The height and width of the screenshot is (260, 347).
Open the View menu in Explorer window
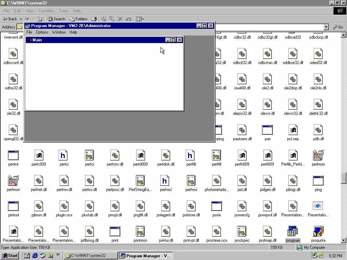(x=29, y=10)
